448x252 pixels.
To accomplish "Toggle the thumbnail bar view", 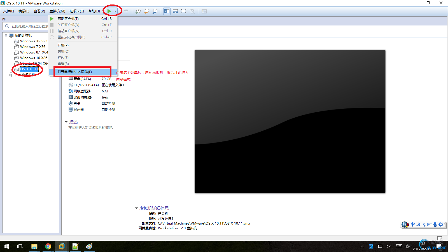I will [175, 11].
